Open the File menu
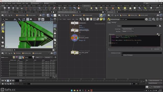Screen dimensions: 163x92 pyautogui.click(x=3, y=3)
